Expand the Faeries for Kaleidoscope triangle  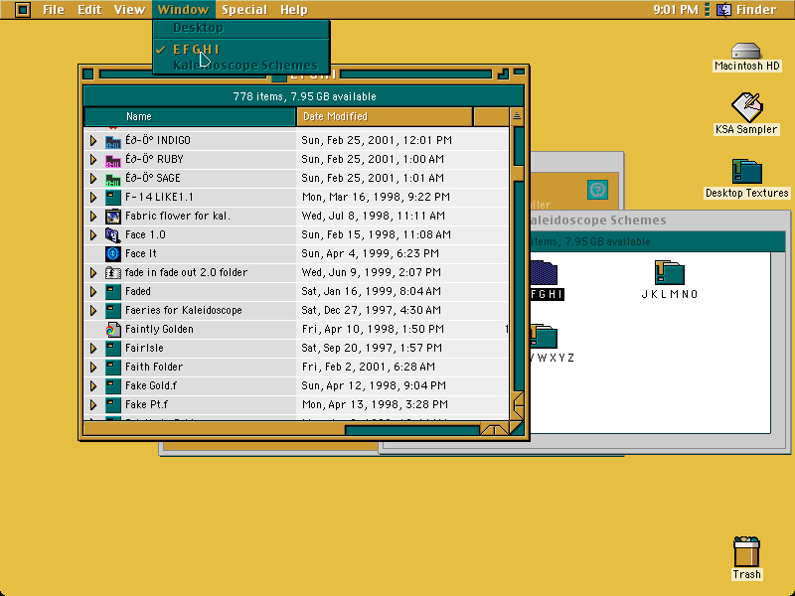click(x=93, y=310)
